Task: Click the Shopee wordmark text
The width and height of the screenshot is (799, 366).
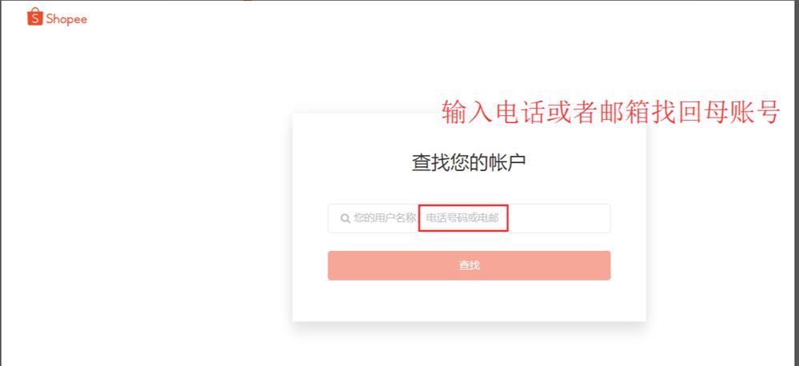Action: (x=66, y=19)
